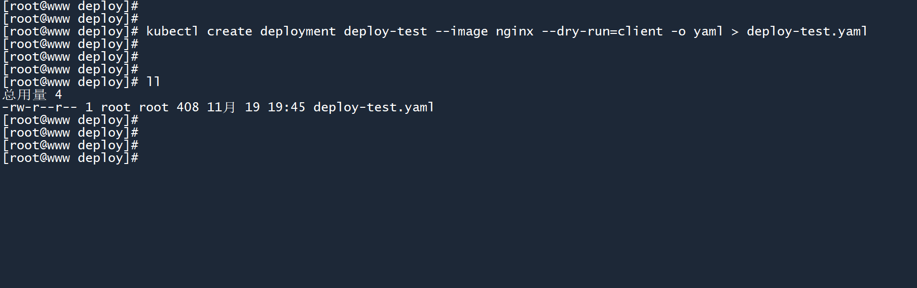This screenshot has height=288, width=917.
Task: Click the file size "408"
Action: click(x=188, y=107)
